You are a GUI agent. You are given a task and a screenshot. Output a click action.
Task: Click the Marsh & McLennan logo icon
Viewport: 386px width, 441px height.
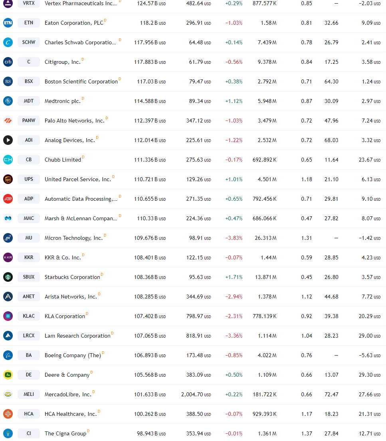click(8, 218)
